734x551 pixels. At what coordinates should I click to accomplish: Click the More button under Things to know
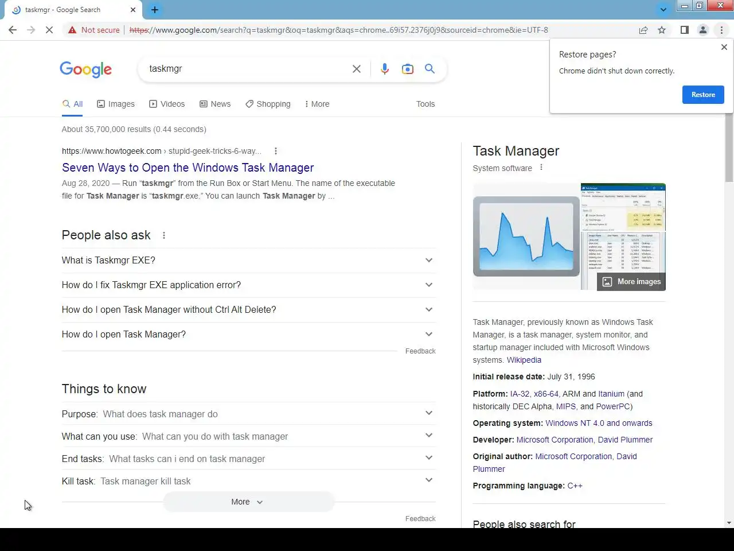pos(249,502)
